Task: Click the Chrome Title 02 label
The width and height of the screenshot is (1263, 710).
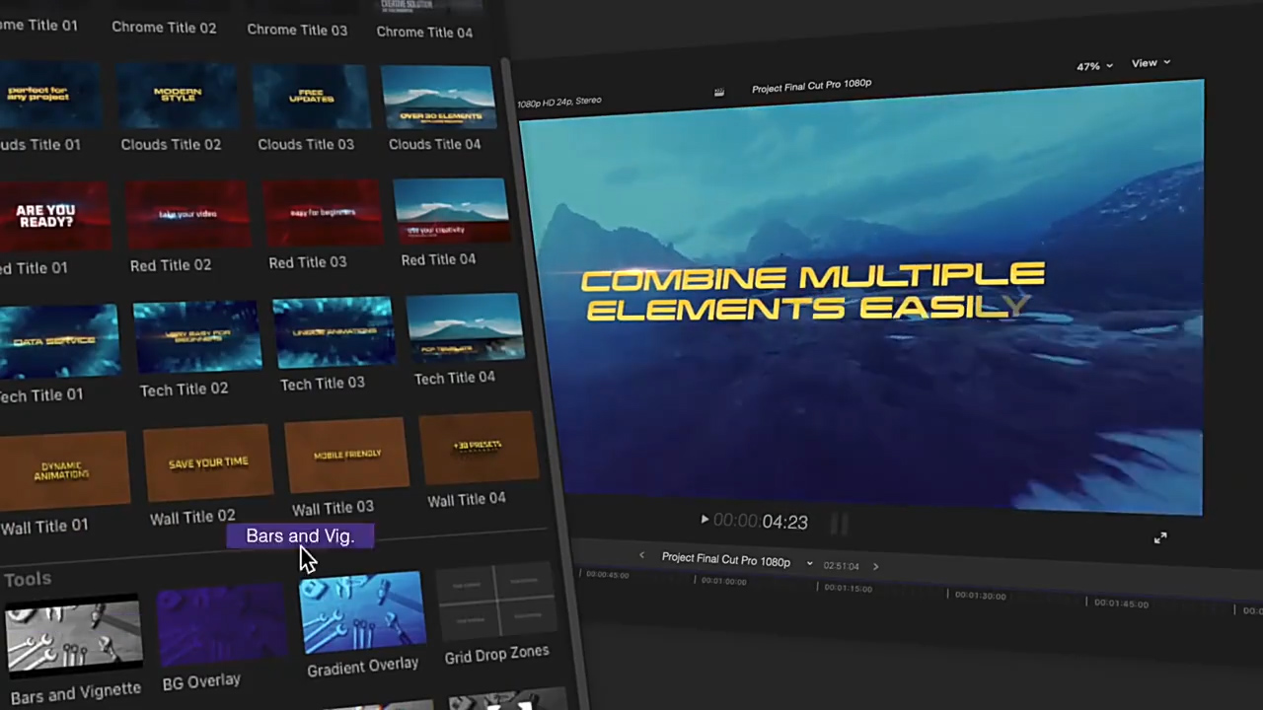Action: pyautogui.click(x=164, y=28)
